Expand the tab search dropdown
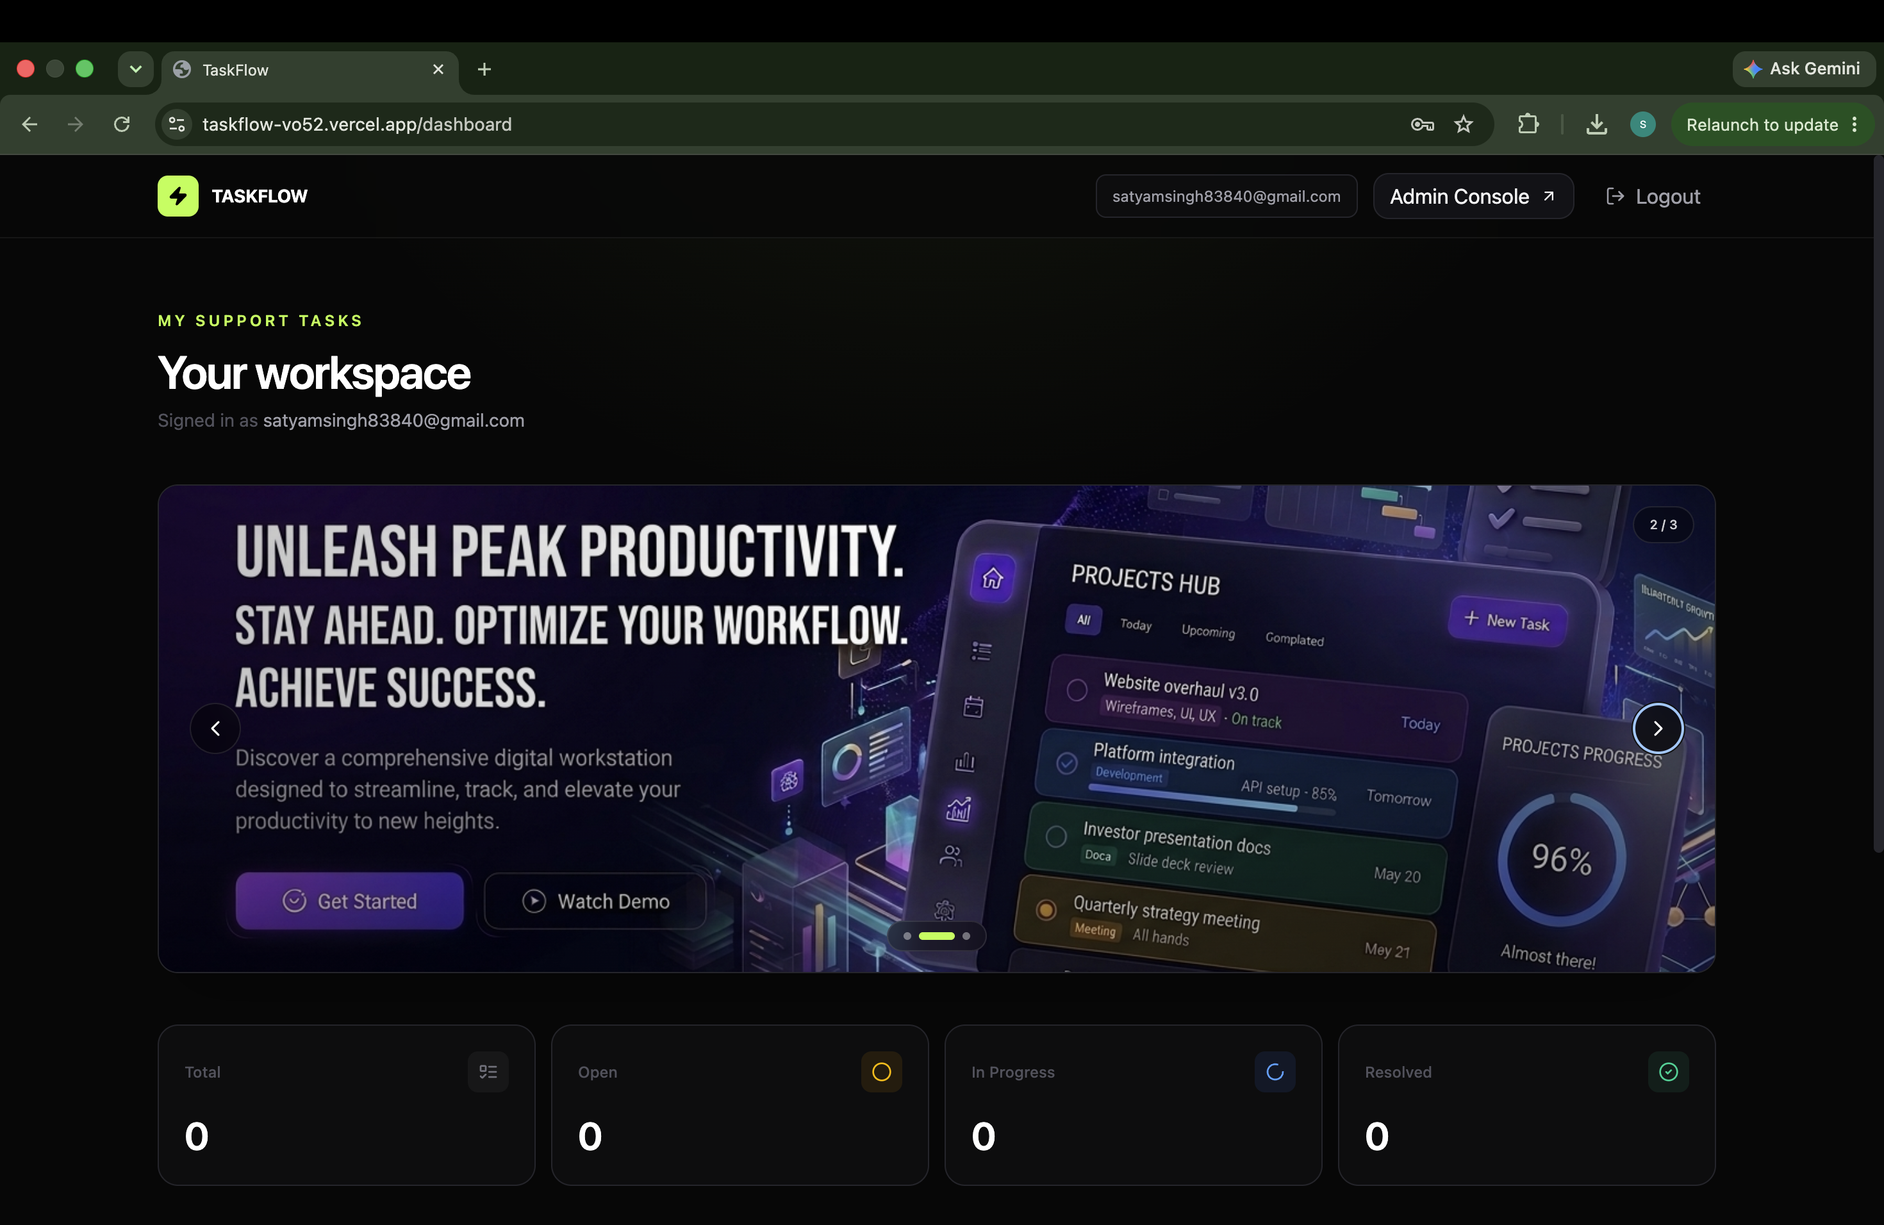This screenshot has width=1884, height=1225. coord(135,70)
